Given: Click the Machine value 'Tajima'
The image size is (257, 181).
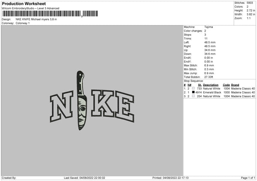Looking at the screenshot, I should click(x=209, y=27).
